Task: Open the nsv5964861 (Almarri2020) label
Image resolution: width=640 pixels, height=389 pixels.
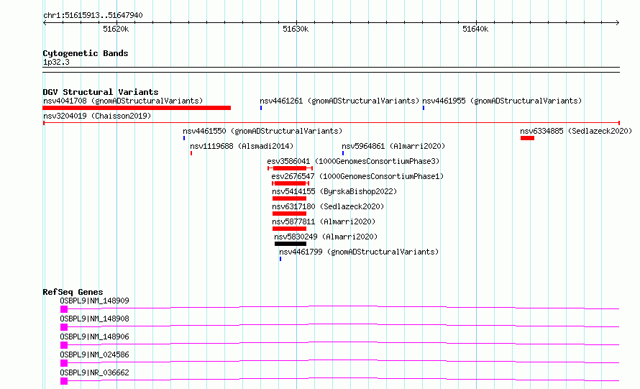Action: coord(393,146)
